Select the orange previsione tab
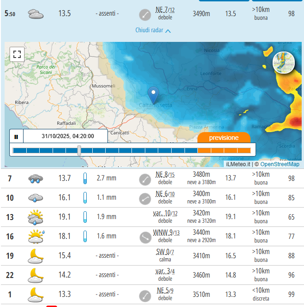304x307 pixels. pyautogui.click(x=224, y=138)
